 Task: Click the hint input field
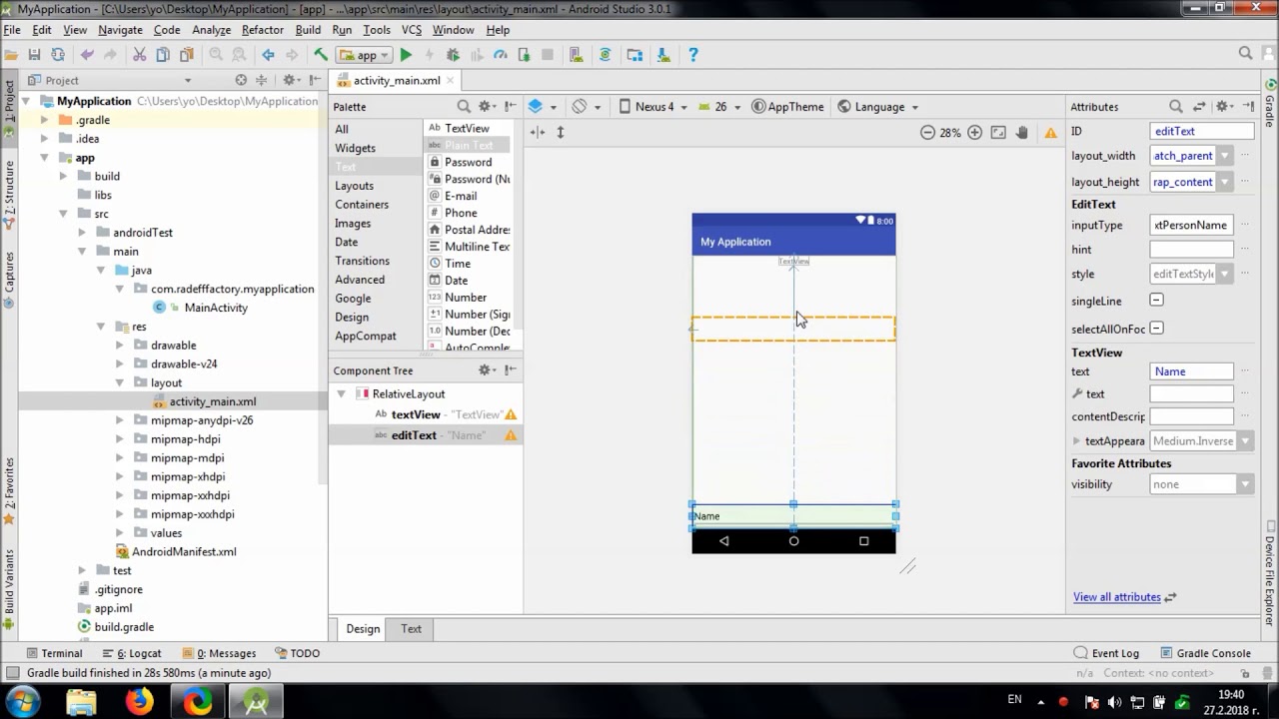tap(1191, 250)
